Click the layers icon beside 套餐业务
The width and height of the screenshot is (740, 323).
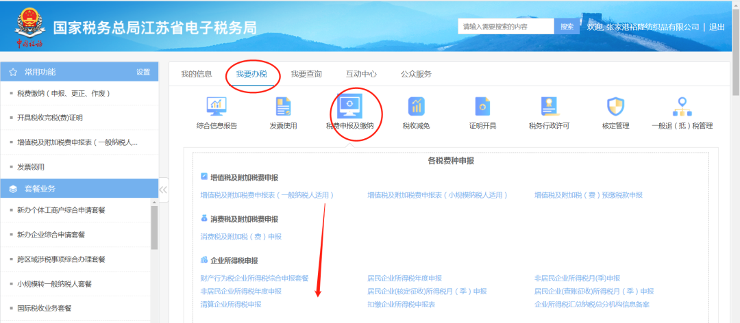click(x=13, y=189)
